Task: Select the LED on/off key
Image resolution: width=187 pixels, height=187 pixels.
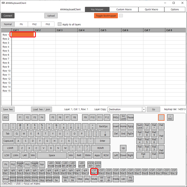Action: [82, 164]
